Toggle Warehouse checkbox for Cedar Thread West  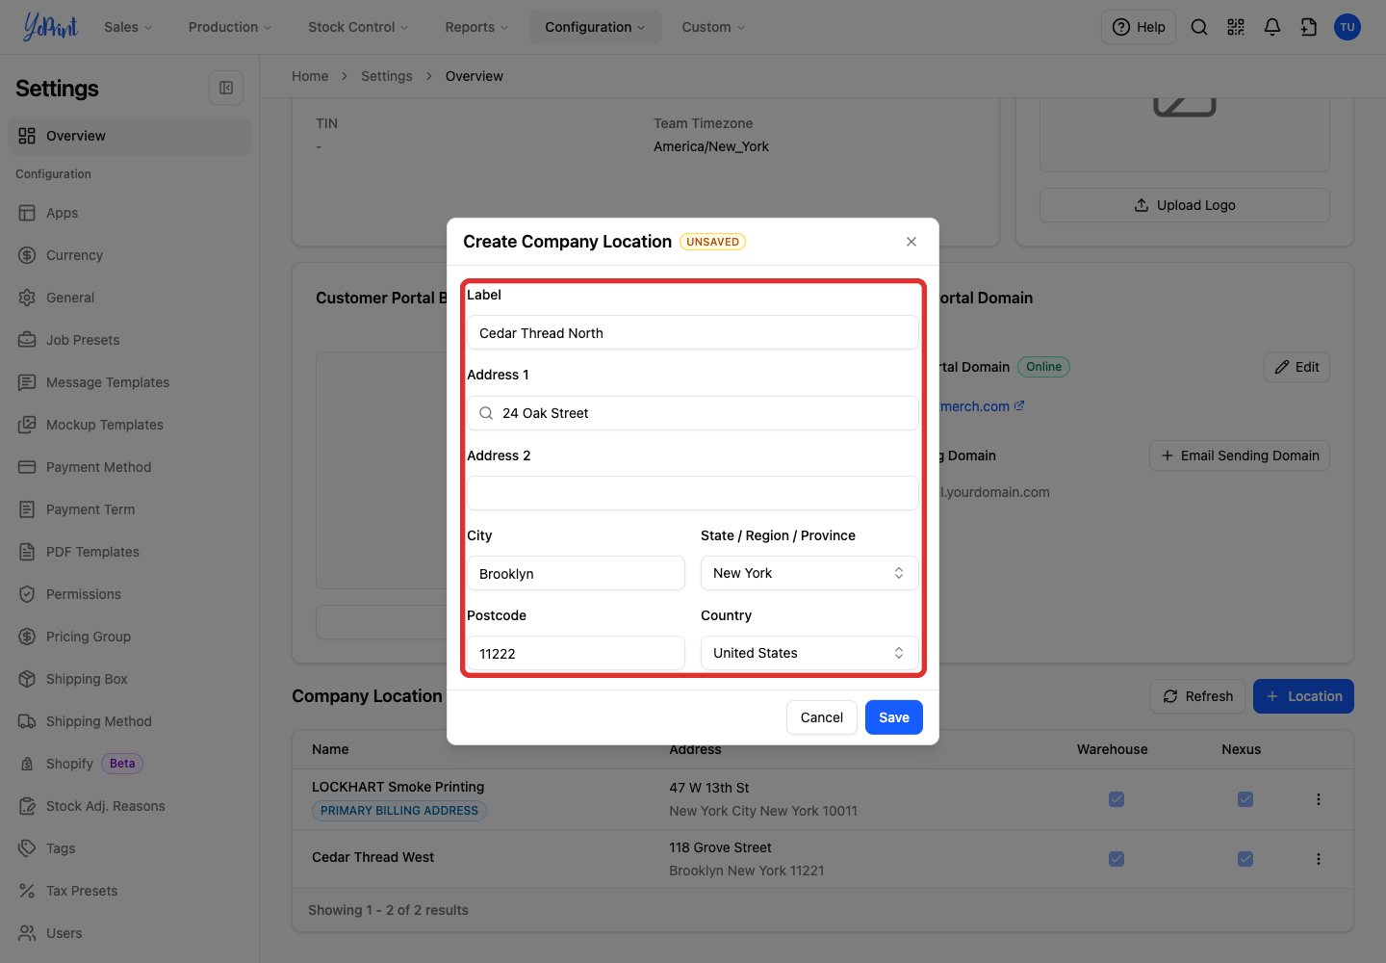[1116, 859]
